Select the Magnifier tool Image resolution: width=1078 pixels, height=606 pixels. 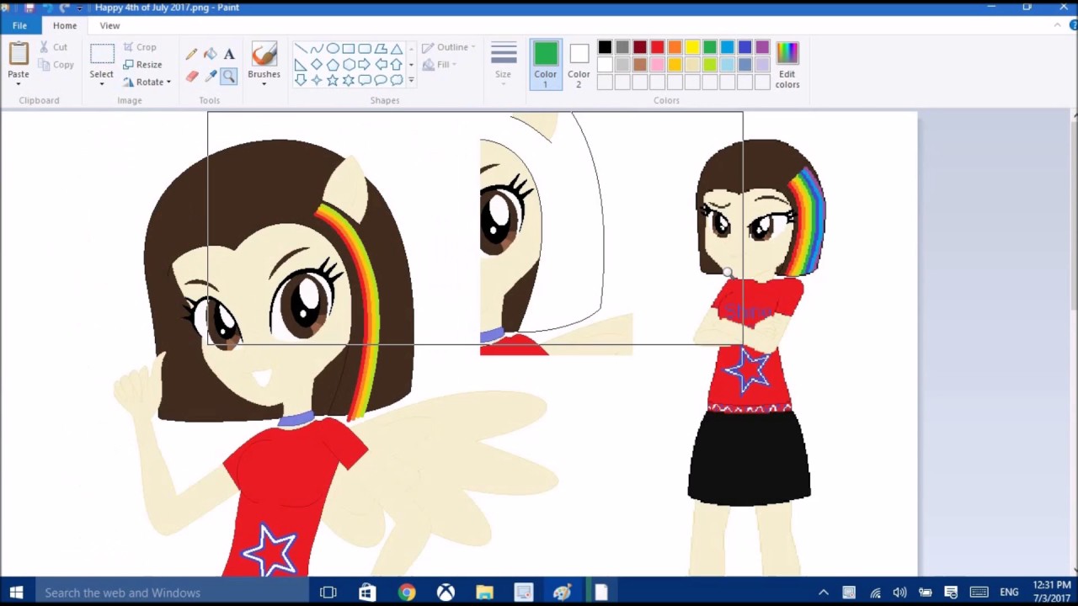pyautogui.click(x=229, y=77)
